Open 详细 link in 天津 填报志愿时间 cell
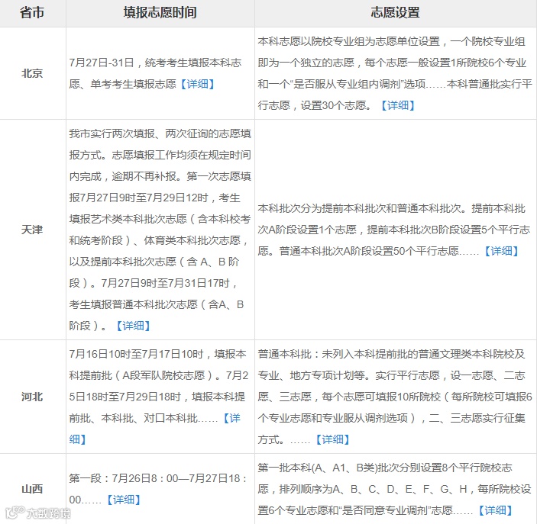 (x=134, y=326)
